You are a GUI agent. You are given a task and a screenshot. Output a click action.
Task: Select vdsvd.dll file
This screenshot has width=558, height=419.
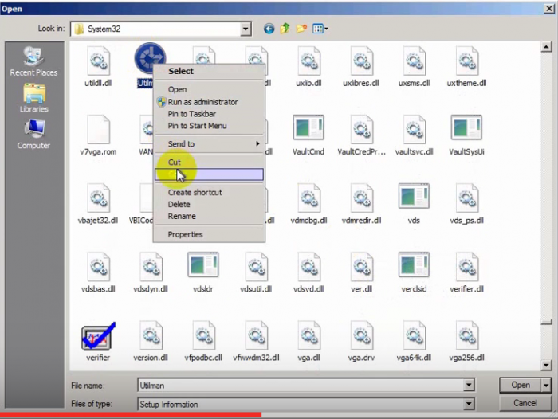pos(308,272)
